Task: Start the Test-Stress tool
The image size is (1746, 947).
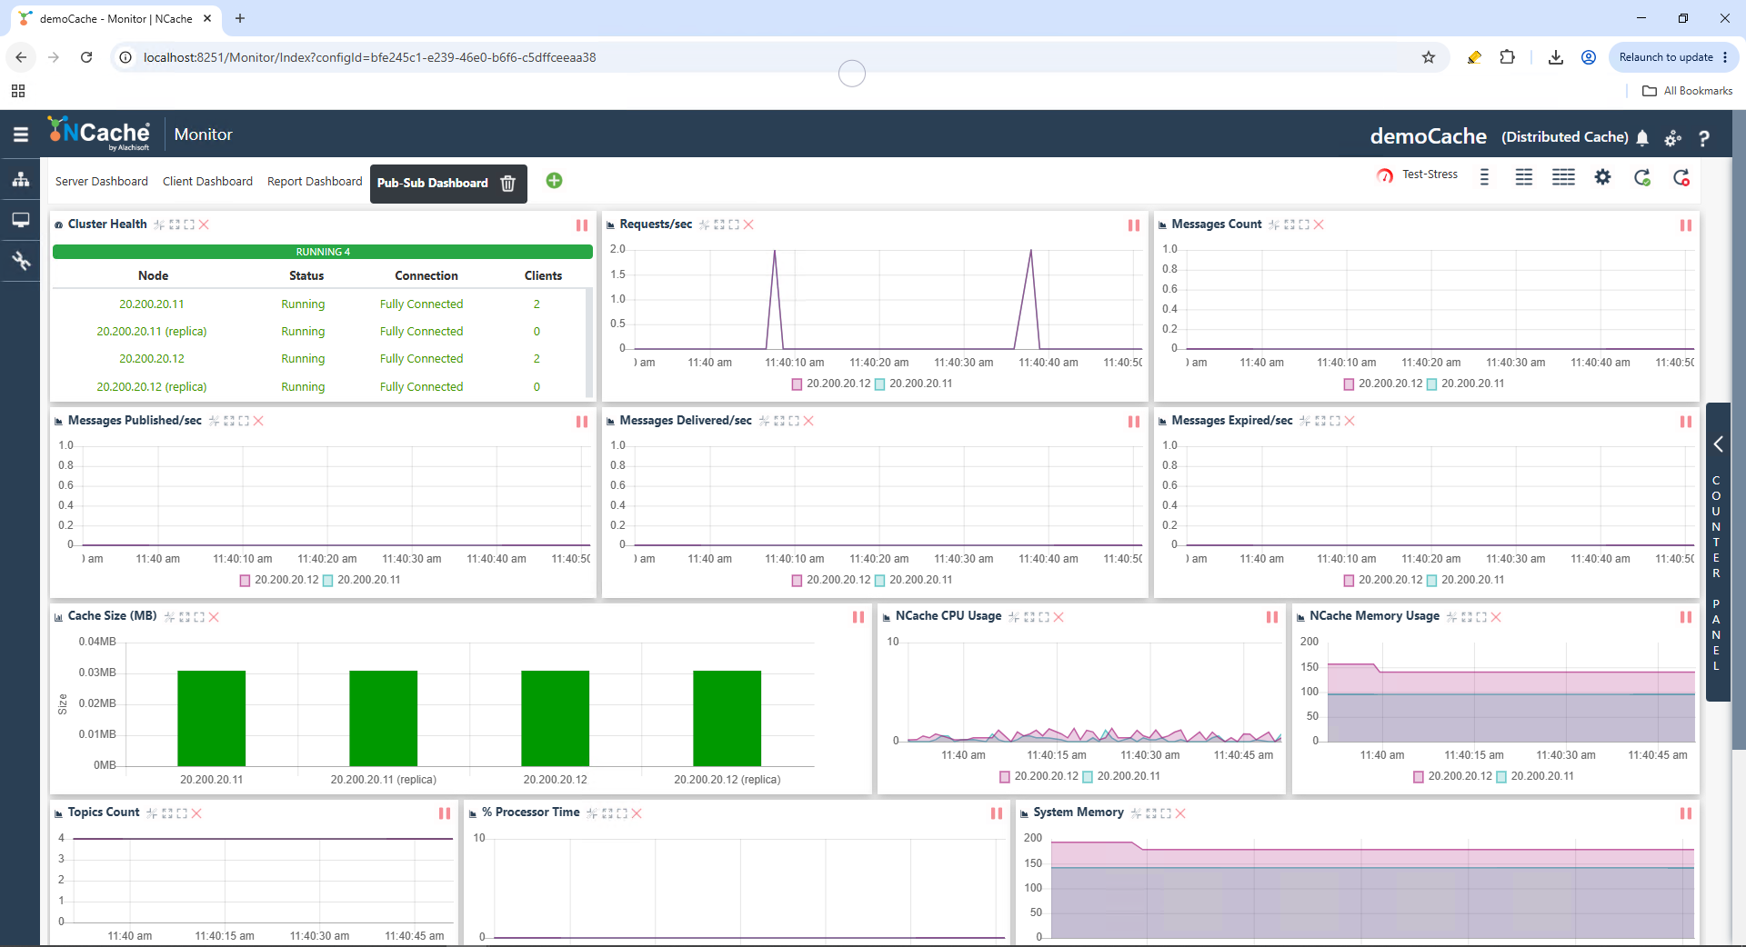Action: pyautogui.click(x=1417, y=175)
